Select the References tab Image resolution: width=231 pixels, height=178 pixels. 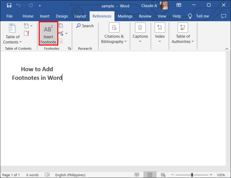tap(102, 16)
